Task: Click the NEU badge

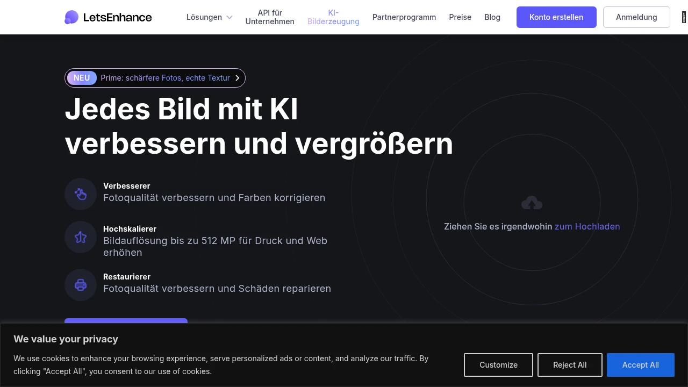Action: [82, 78]
